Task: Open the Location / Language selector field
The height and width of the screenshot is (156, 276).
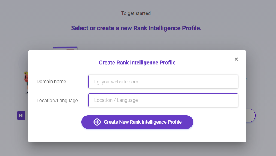Action: (x=163, y=100)
